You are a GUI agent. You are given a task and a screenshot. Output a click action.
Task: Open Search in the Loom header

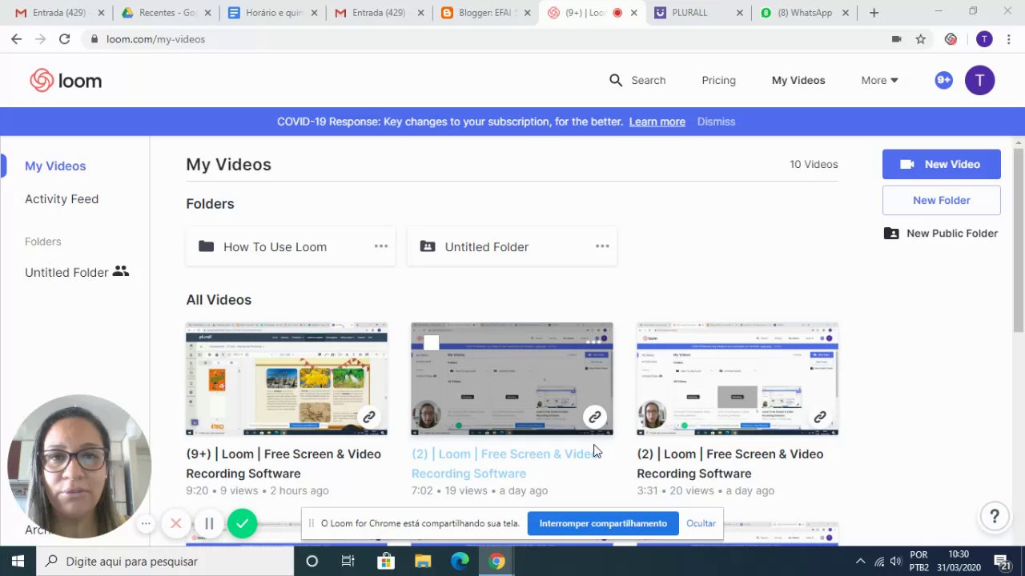point(637,80)
